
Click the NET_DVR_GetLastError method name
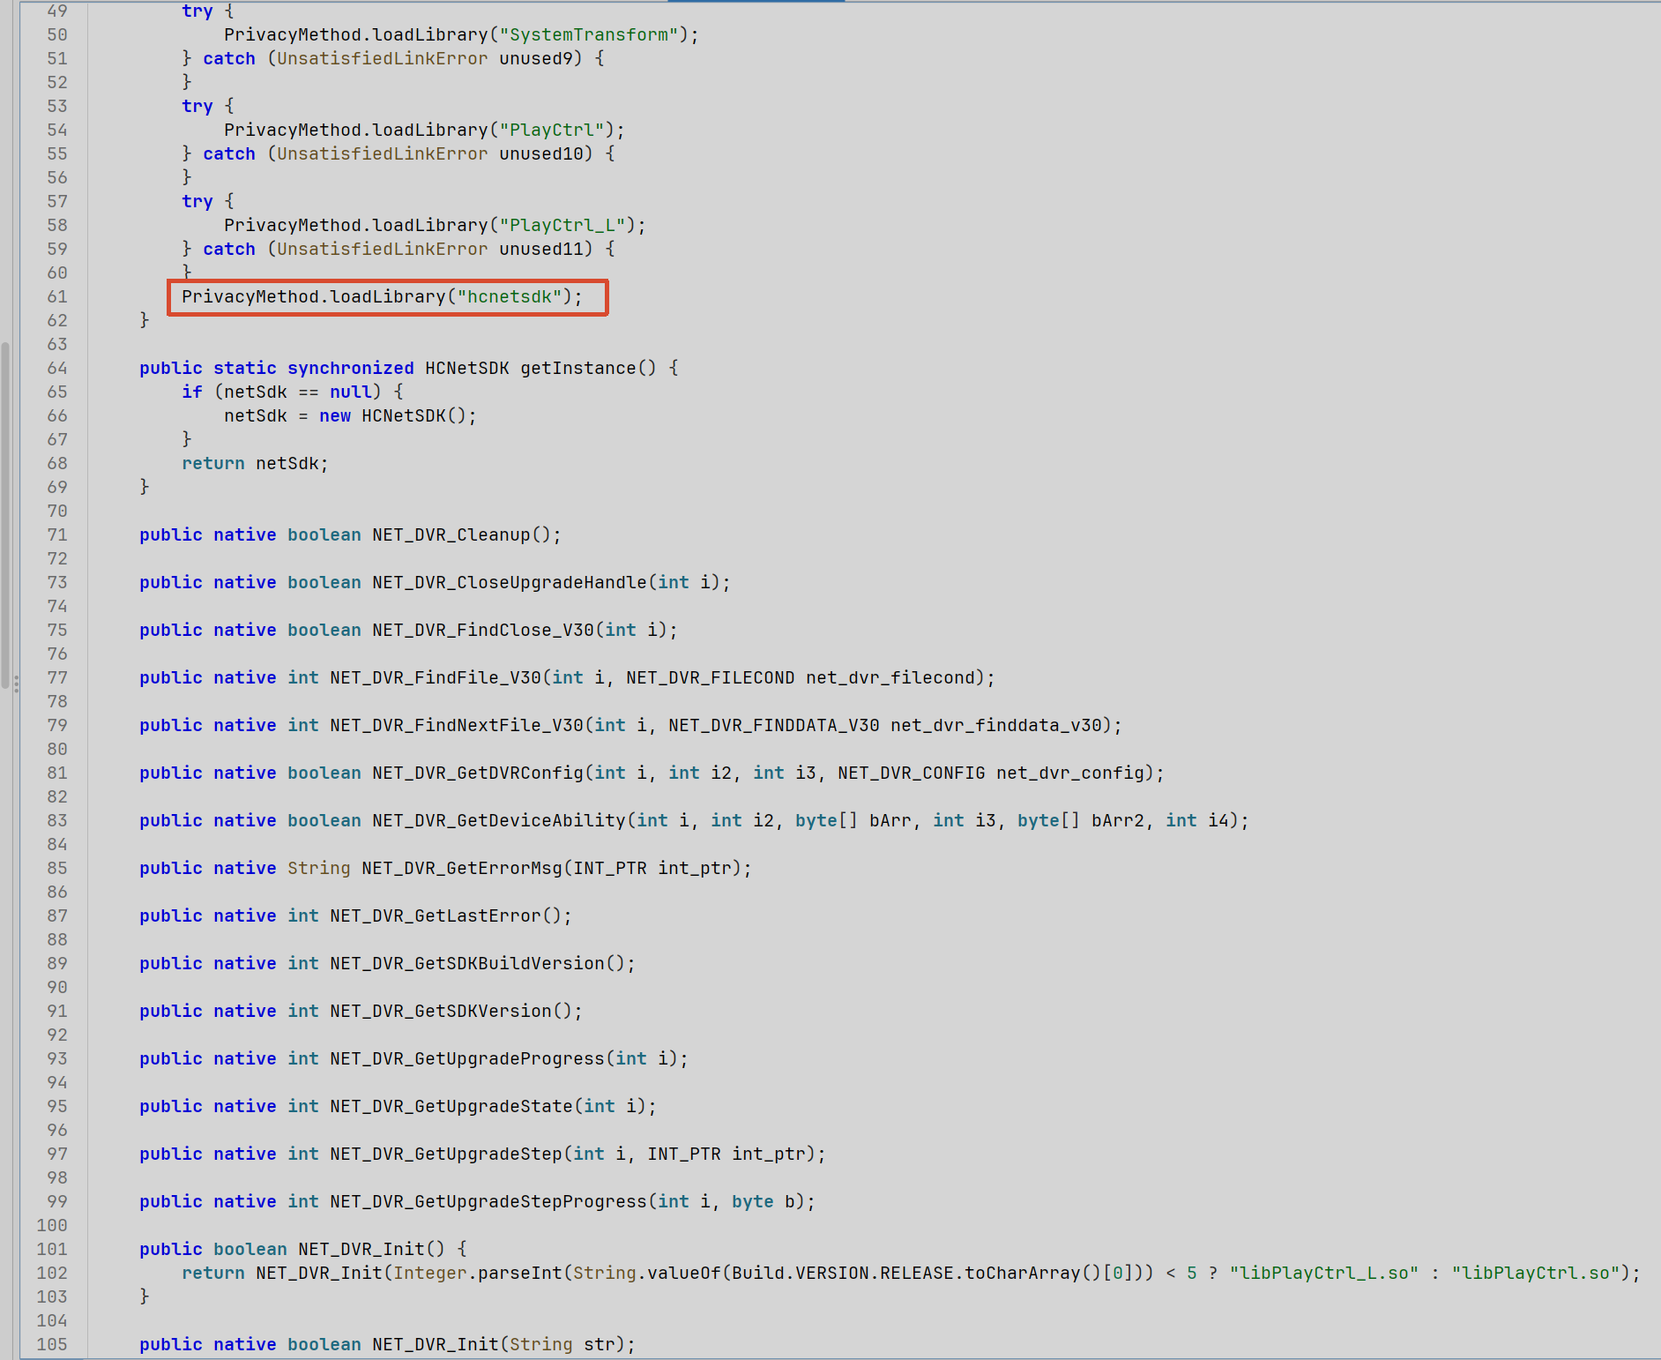click(x=435, y=915)
